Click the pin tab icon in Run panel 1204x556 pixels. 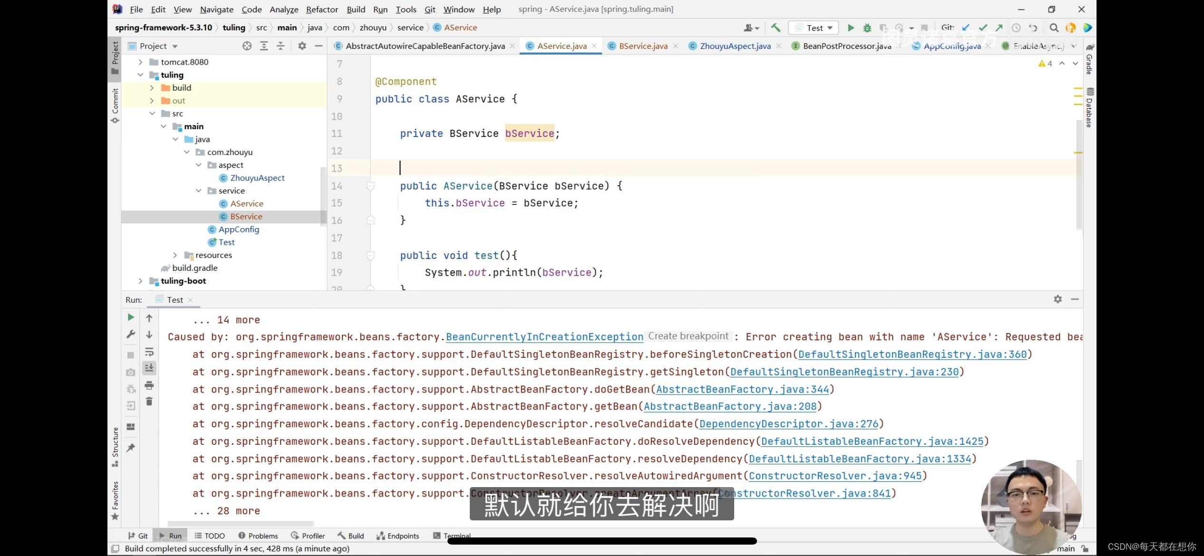pyautogui.click(x=131, y=447)
